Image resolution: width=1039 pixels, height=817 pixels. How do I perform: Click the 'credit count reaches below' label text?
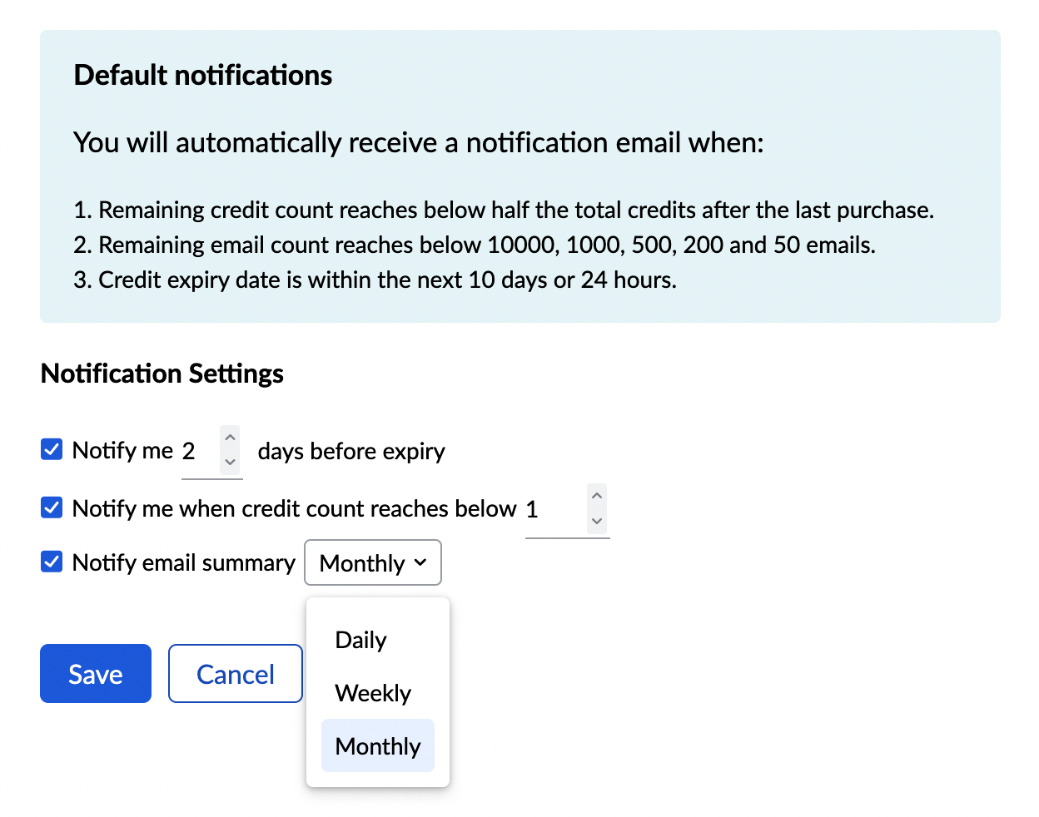(295, 509)
